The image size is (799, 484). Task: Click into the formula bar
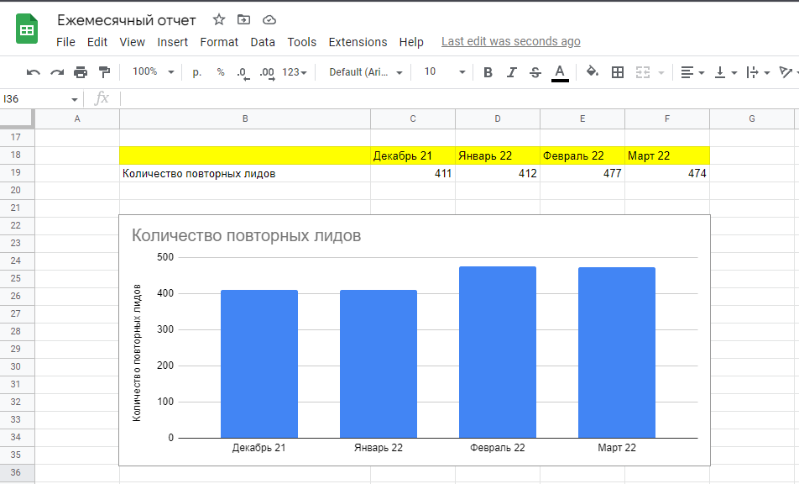pos(458,99)
